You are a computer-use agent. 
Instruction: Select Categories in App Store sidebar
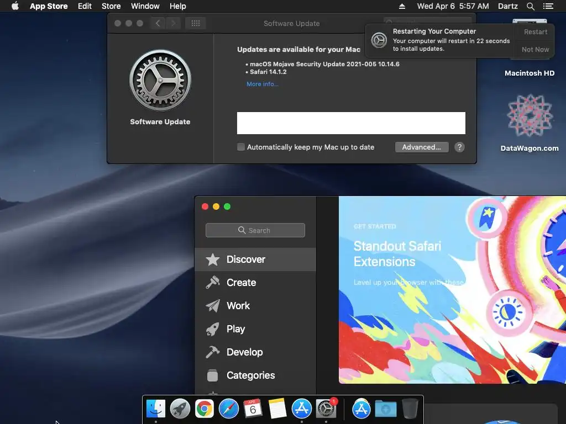[255, 375]
